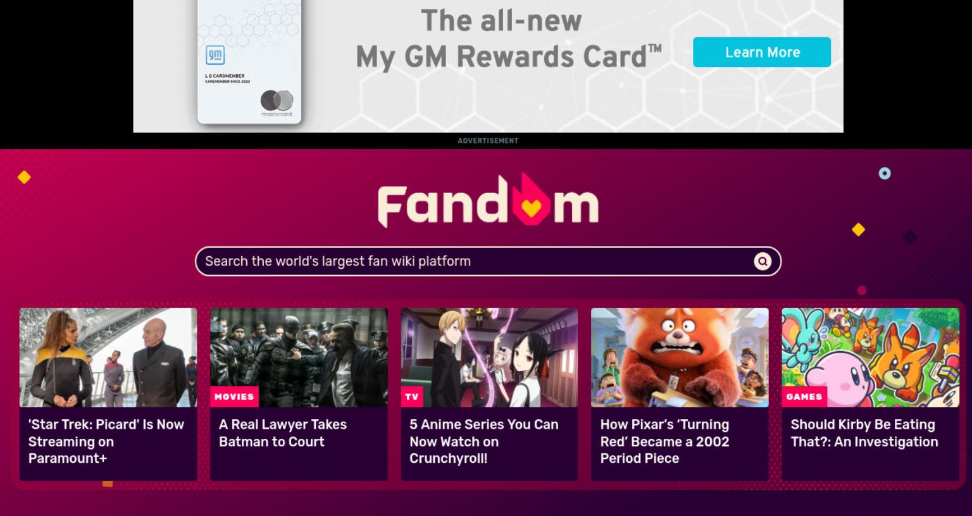
Task: Click the Mastercard logo on the card
Action: pos(277,102)
